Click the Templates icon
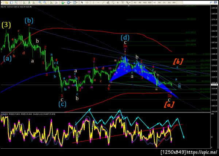The width and height of the screenshot is (219, 156). pos(74,3)
